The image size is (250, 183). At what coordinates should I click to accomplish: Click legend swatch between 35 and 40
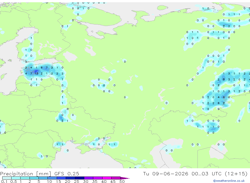click(x=97, y=178)
